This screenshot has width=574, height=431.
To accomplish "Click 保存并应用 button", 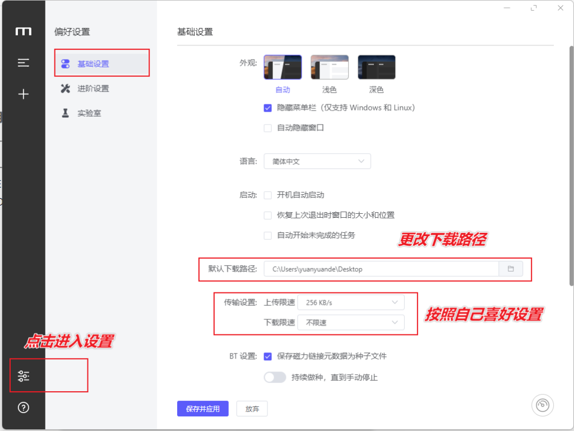I will click(202, 409).
